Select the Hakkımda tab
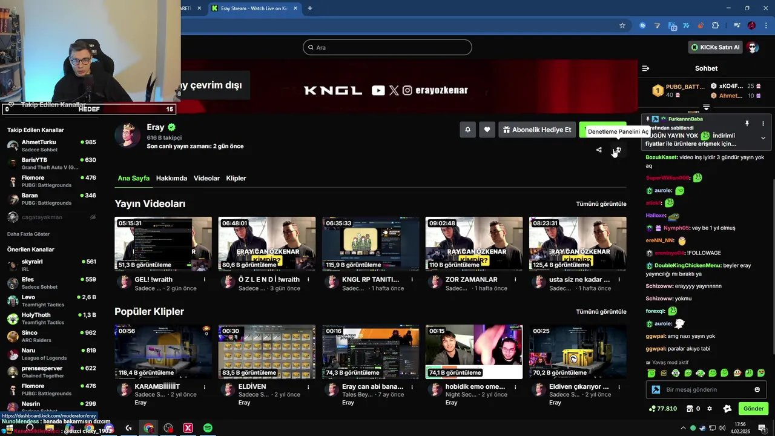This screenshot has width=775, height=436. coord(171,178)
